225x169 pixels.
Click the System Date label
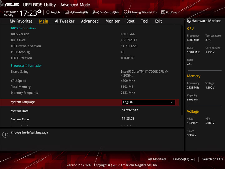tap(20, 111)
